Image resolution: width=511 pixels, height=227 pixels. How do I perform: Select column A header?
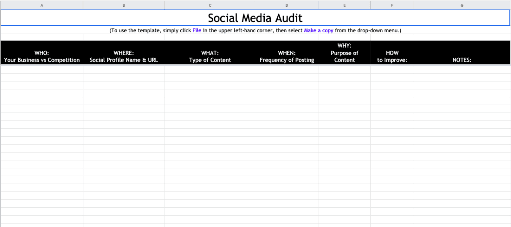(x=42, y=5)
